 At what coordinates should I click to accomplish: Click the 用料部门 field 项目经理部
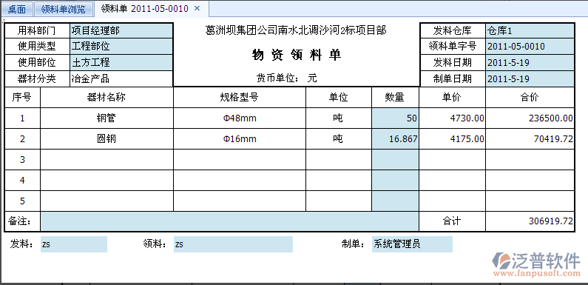(x=121, y=30)
